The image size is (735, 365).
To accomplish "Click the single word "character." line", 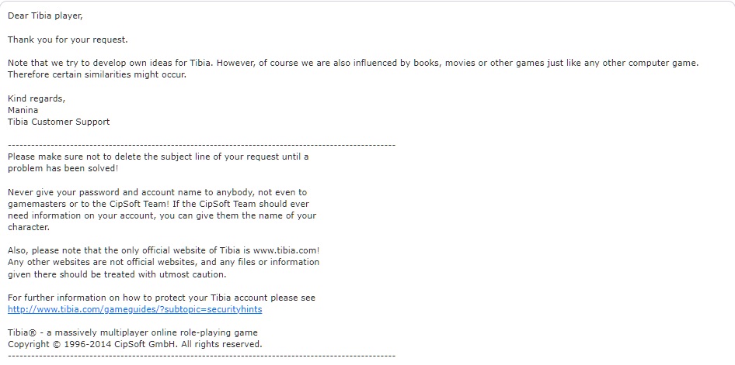I will pos(29,227).
